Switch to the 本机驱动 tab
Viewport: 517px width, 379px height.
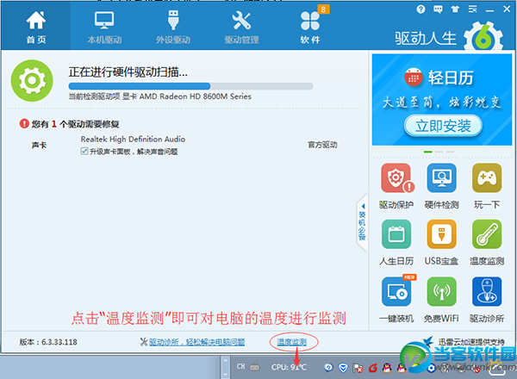click(x=104, y=27)
